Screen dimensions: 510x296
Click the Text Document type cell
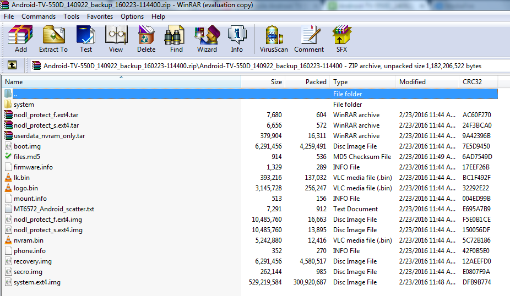pos(355,209)
